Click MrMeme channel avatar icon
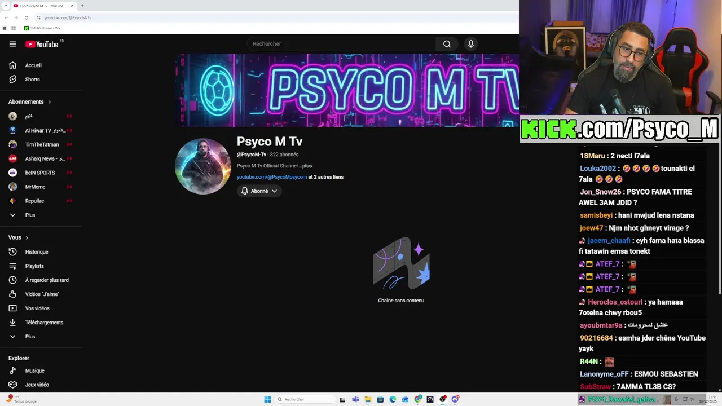 [x=12, y=187]
